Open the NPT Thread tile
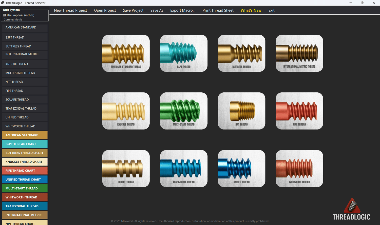The image size is (380, 225). [x=241, y=111]
